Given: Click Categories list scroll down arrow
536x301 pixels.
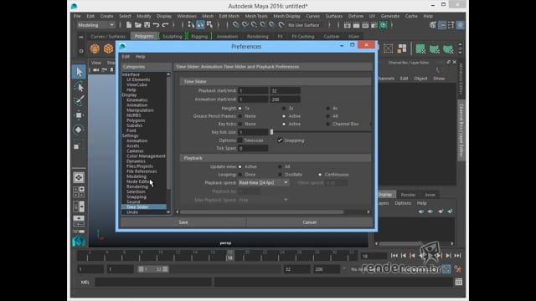Looking at the screenshot, I should click(168, 212).
